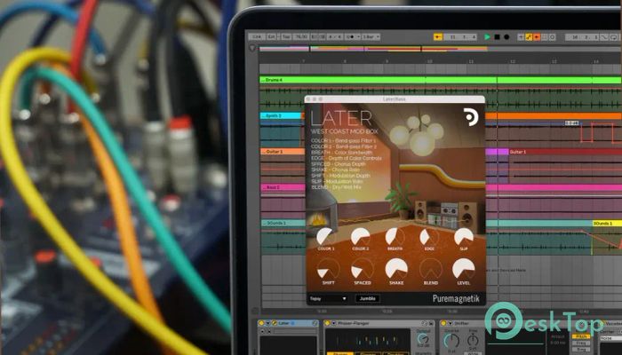This screenshot has width=622, height=355.
Task: Click the Session Record circle icon
Action: 552,37
